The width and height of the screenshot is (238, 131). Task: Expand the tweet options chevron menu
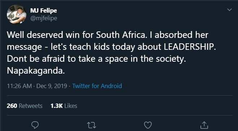pos(229,10)
